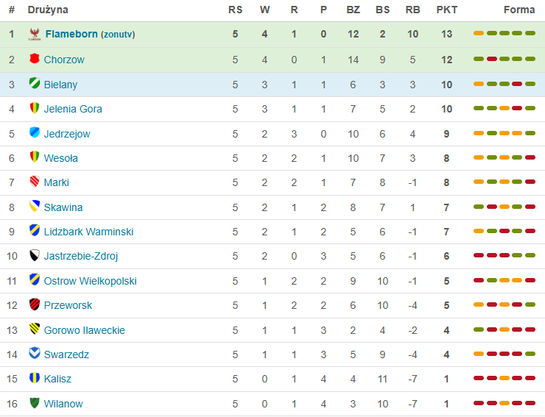Open the Ostrow Wielkopolski team link
The height and width of the screenshot is (417, 545).
(90, 281)
